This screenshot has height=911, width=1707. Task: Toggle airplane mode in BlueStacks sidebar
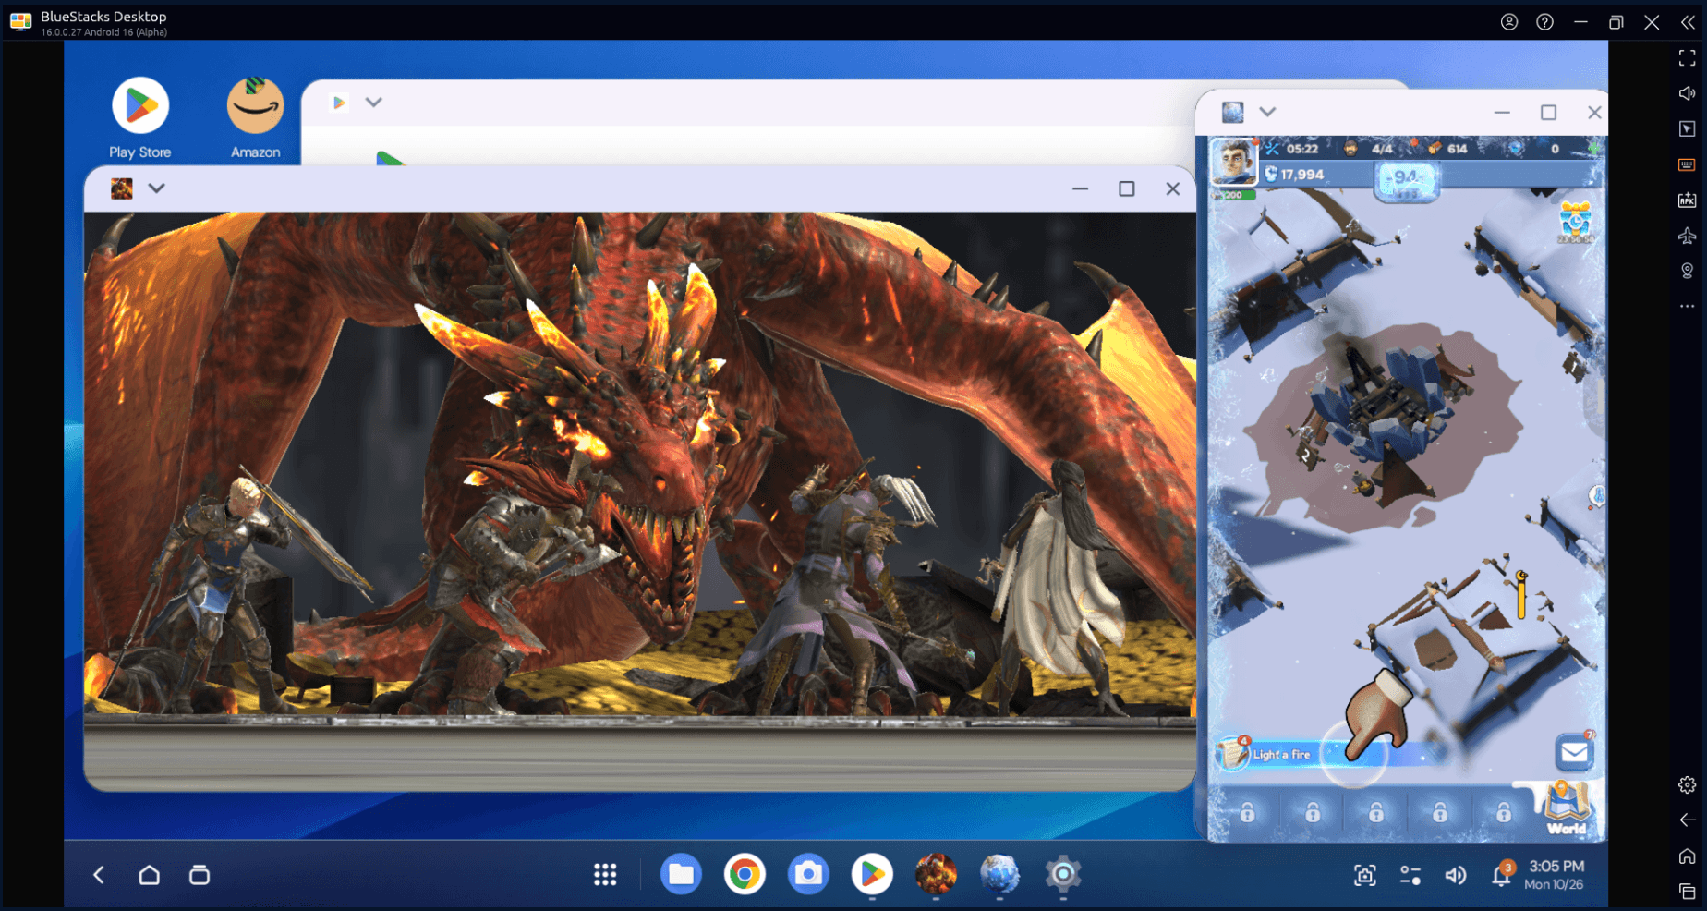[x=1687, y=236]
